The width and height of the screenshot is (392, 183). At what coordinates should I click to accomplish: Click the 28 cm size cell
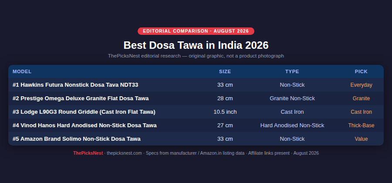pos(225,98)
